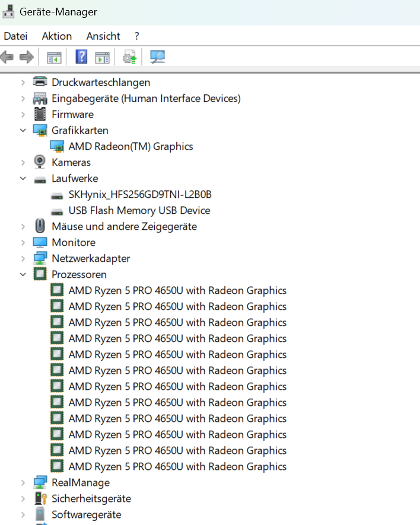Screen dimensions: 420x525
Task: Select the last AMD Ryzen 5 PRO 4650U entry
Action: click(177, 466)
